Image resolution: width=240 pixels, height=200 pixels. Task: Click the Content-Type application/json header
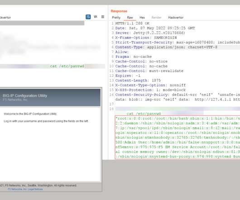pyautogui.click(x=166, y=47)
